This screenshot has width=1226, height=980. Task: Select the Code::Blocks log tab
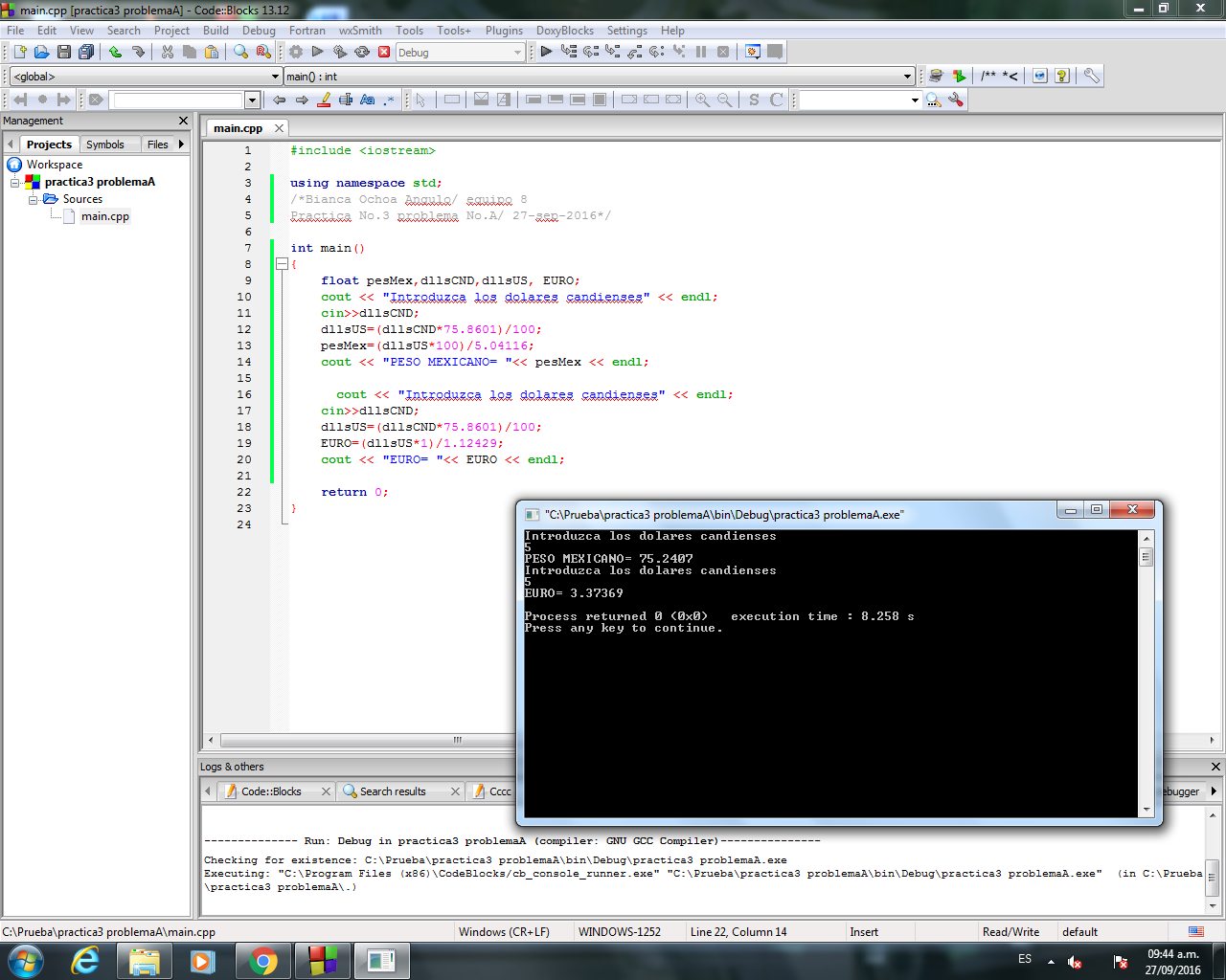click(x=271, y=791)
